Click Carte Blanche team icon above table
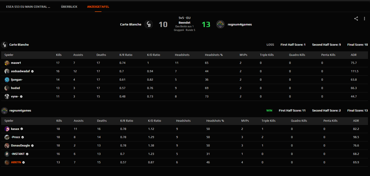Screen dimensions: 370x176 [x=4, y=45]
